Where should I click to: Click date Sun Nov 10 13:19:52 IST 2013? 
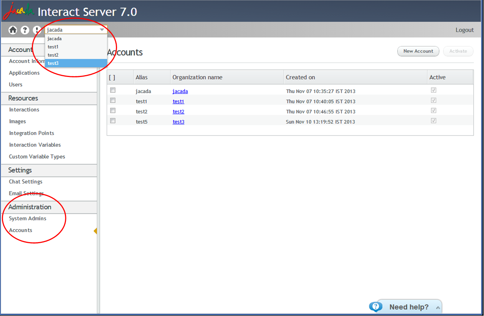[320, 122]
